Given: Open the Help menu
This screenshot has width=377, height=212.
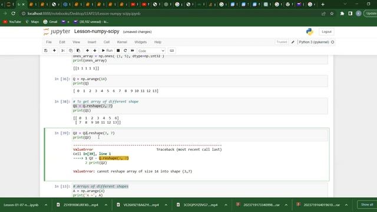Looking at the screenshot, I should tap(158, 42).
